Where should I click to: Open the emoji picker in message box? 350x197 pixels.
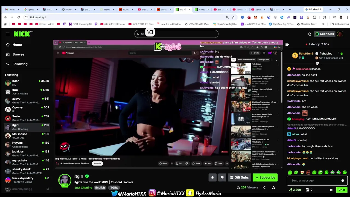[x=343, y=181]
